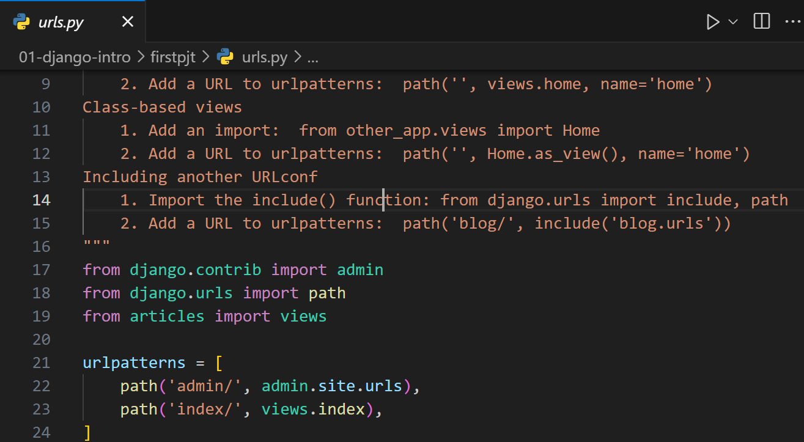Click 'admin' in django.contrib import line
Viewport: 804px width, 442px height.
360,270
